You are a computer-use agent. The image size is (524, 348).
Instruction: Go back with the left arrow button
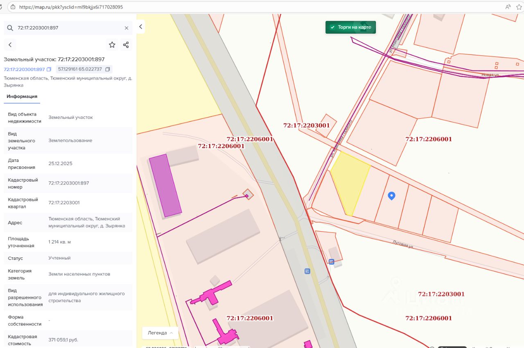pos(10,45)
